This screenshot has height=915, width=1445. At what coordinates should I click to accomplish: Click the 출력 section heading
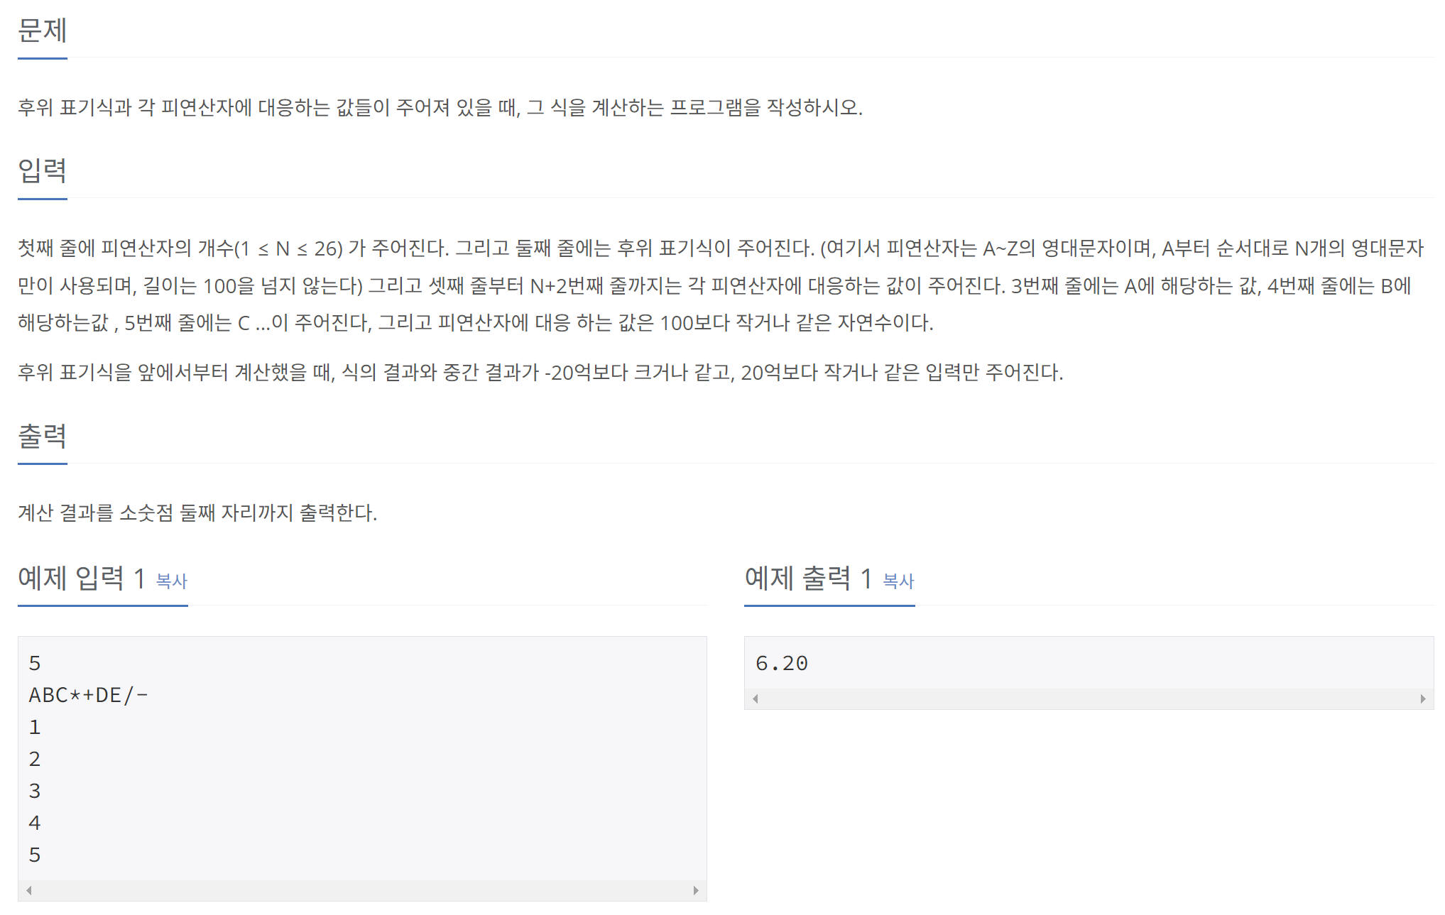coord(43,436)
